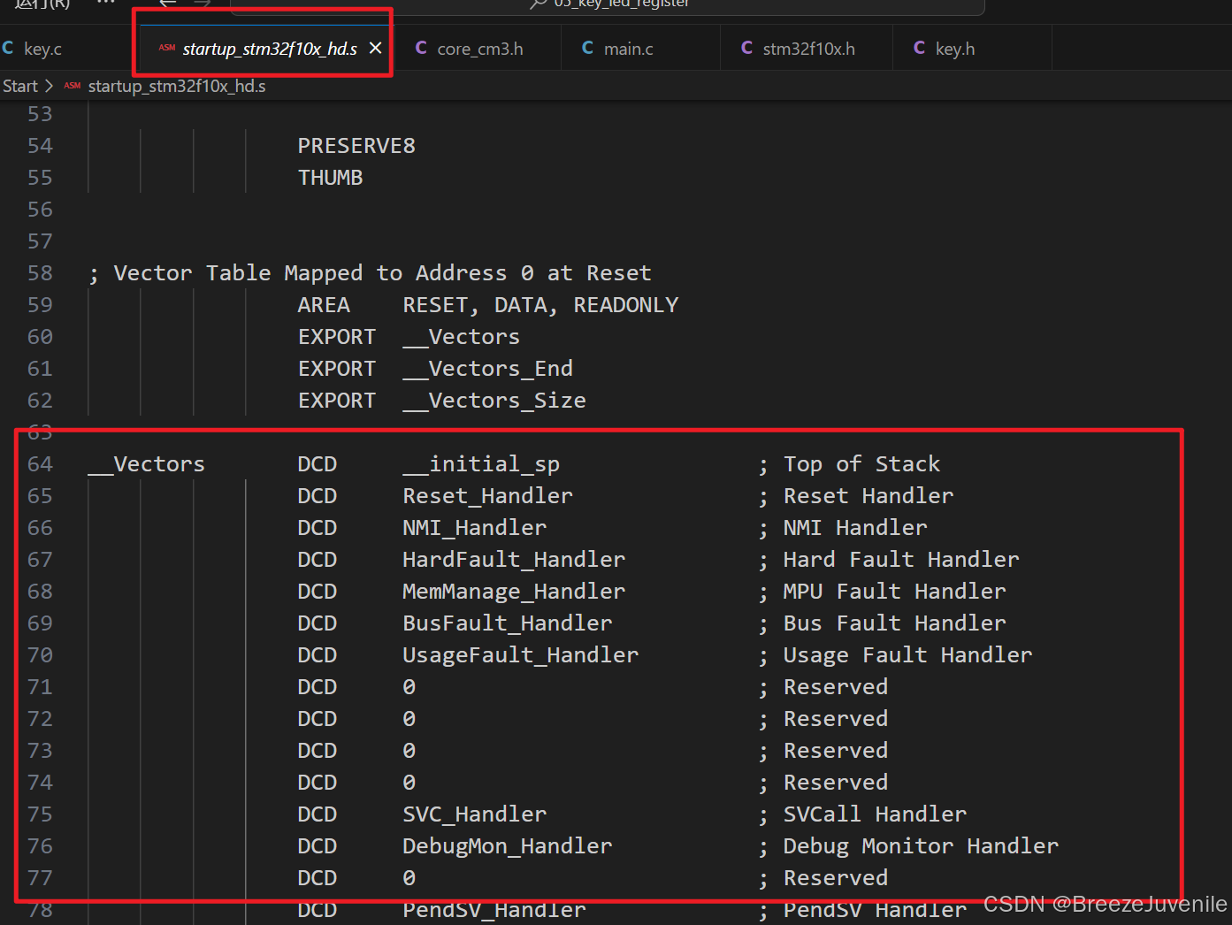Image resolution: width=1232 pixels, height=925 pixels.
Task: Click the search magnifier icon in title bar
Action: (538, 4)
